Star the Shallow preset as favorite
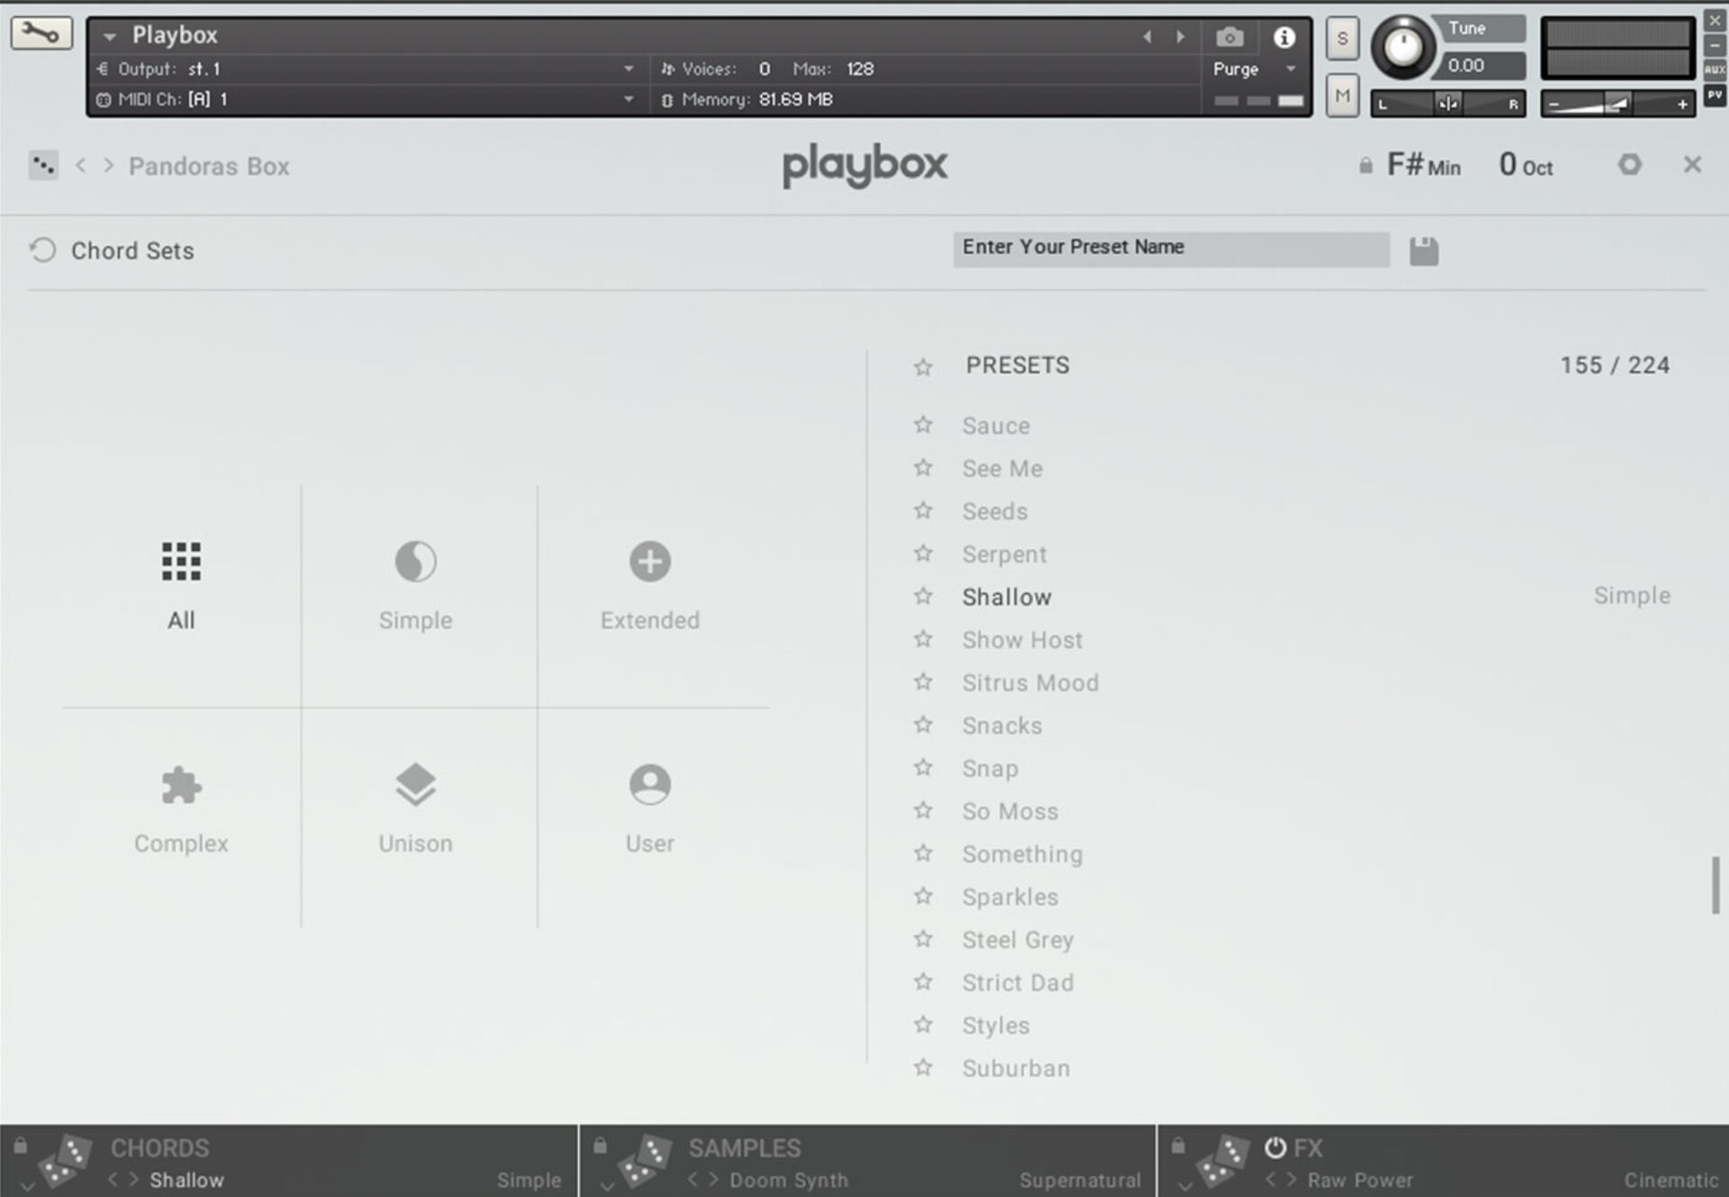The image size is (1729, 1197). click(923, 596)
